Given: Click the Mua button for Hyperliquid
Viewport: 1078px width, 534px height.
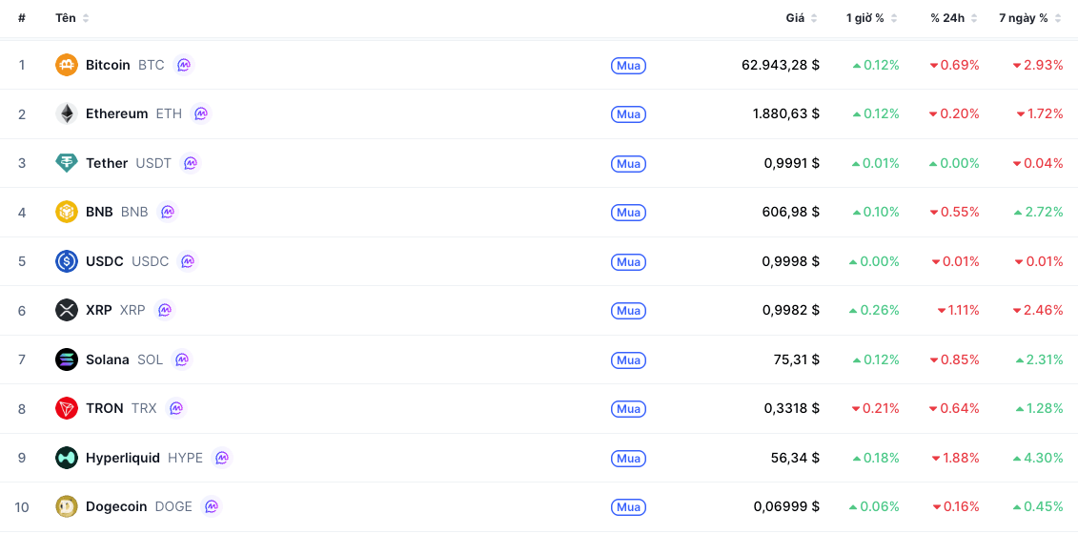Looking at the screenshot, I should (x=628, y=459).
